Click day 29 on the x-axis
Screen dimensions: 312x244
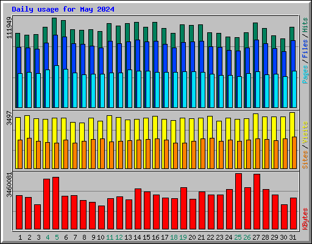click(x=274, y=237)
